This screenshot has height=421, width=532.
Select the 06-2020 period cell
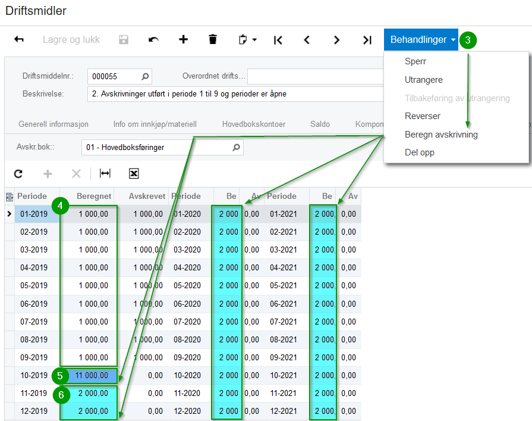coord(191,304)
